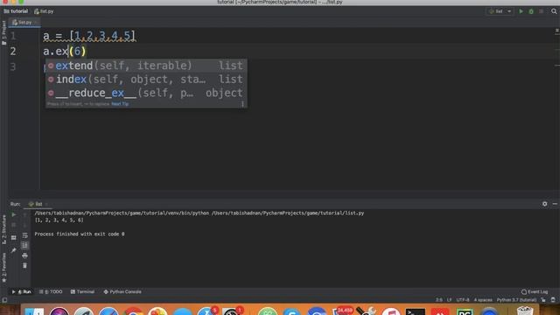Hide the Run panel with minimize icon
The image size is (560, 315).
555,204
